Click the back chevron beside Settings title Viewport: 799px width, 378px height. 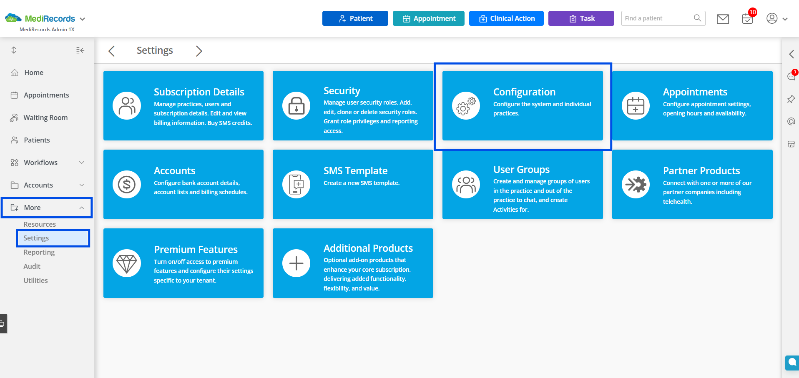coord(111,51)
